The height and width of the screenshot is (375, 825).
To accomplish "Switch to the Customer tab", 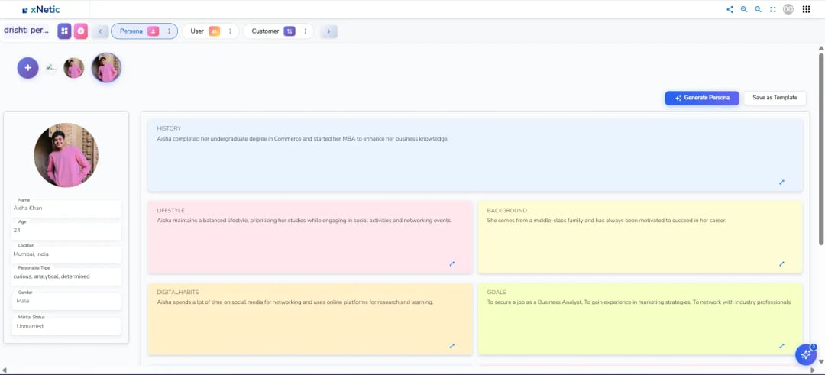I will [265, 31].
